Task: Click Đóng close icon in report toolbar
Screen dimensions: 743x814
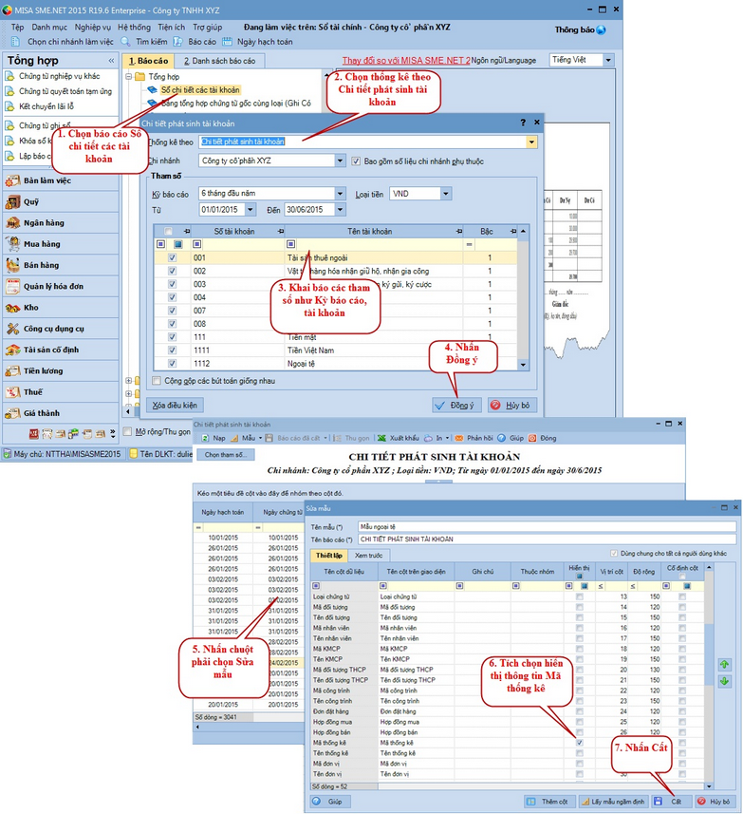Action: (532, 438)
